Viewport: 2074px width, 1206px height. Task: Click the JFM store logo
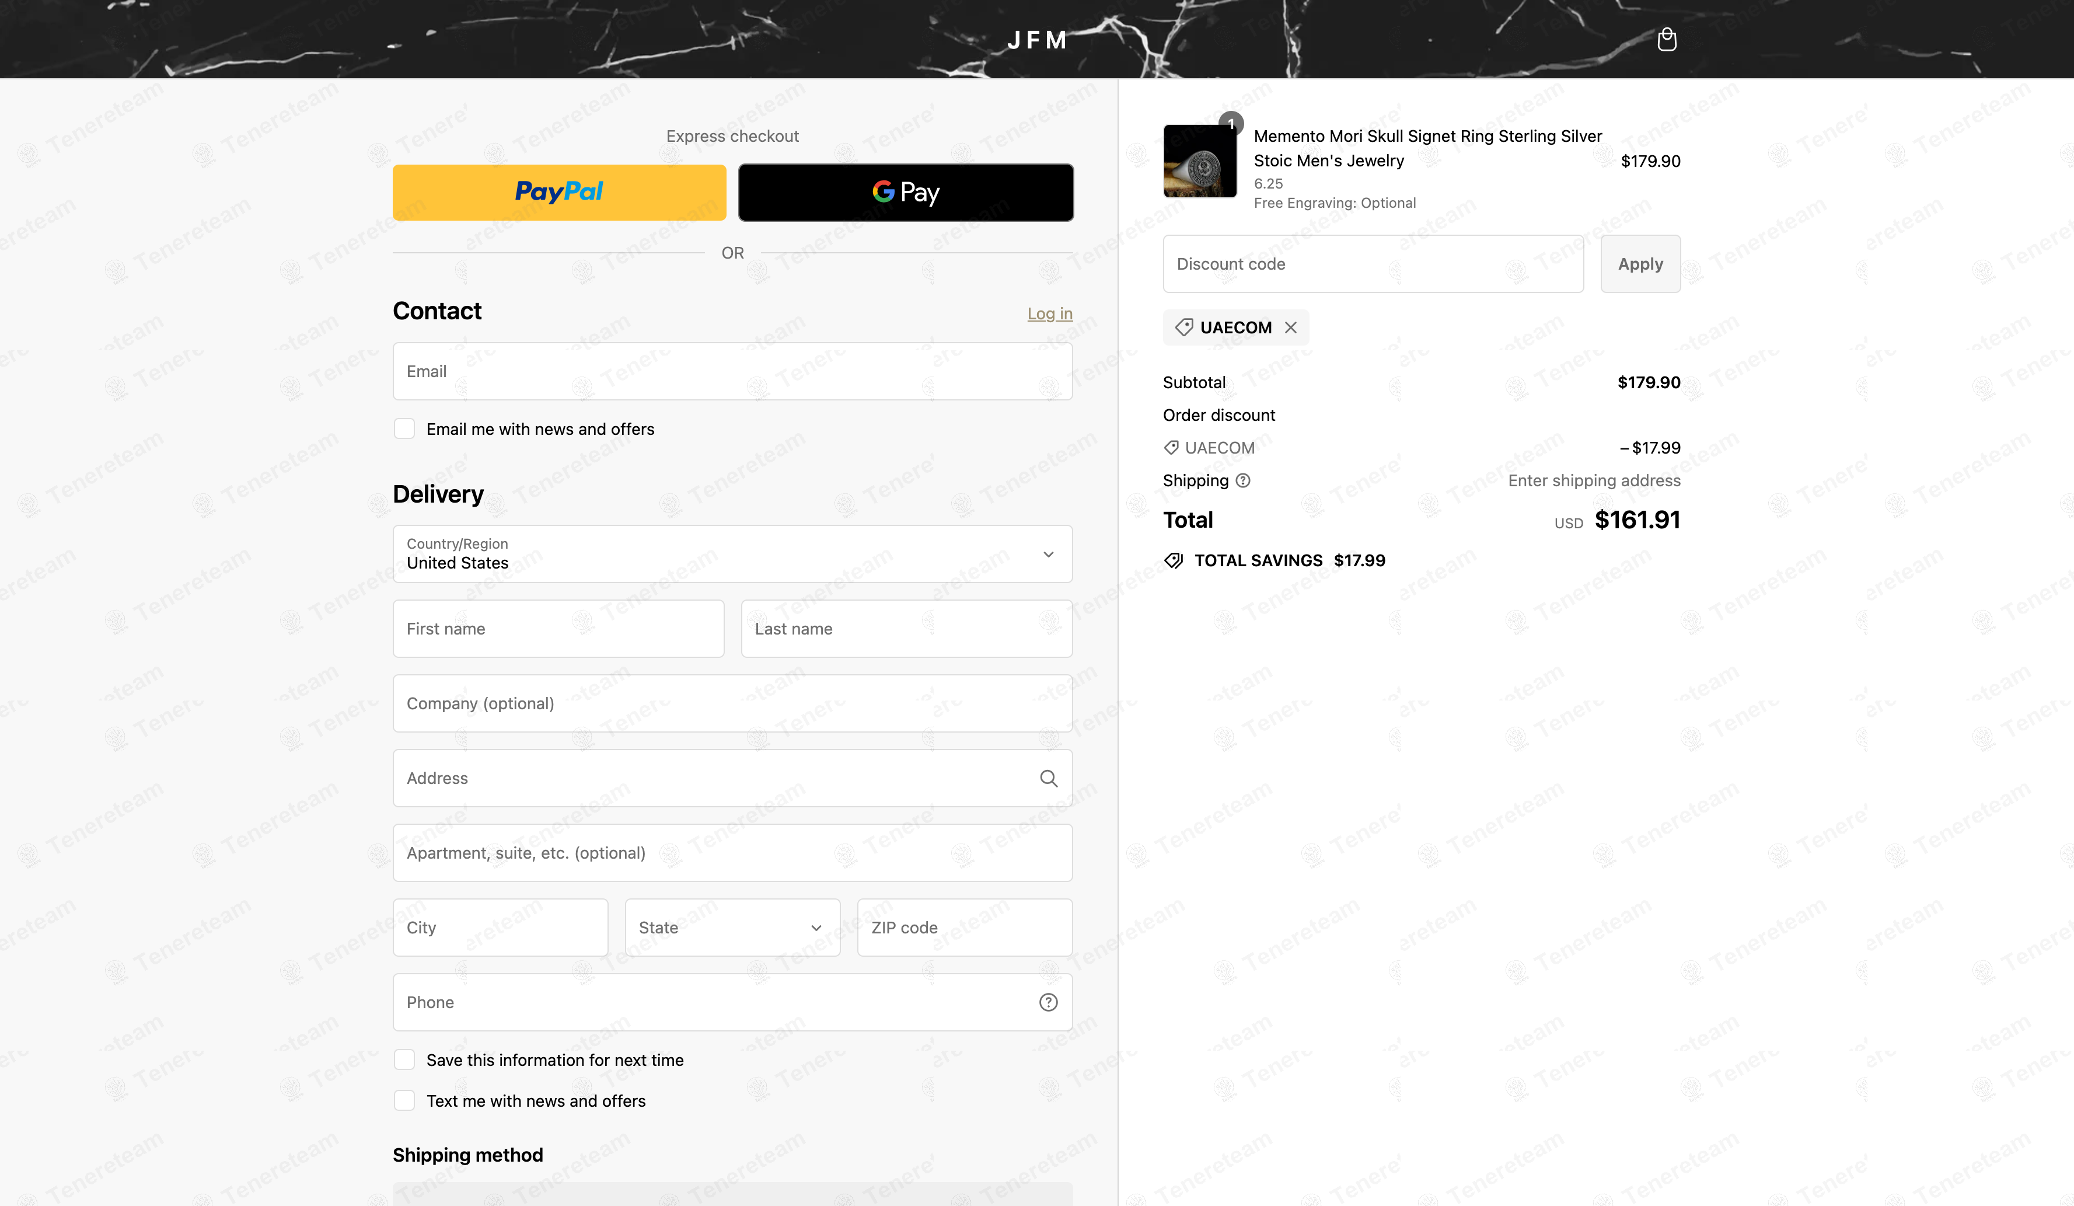(1037, 40)
